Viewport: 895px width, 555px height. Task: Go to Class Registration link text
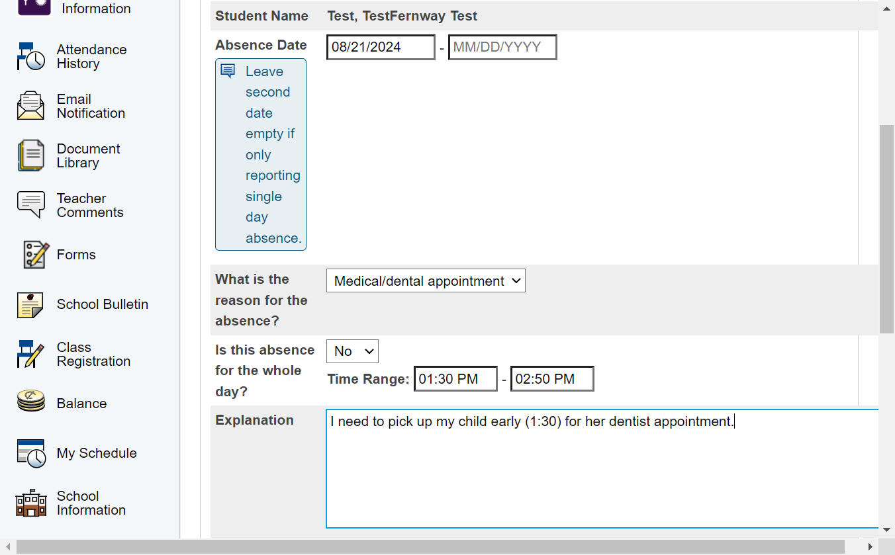tap(93, 354)
